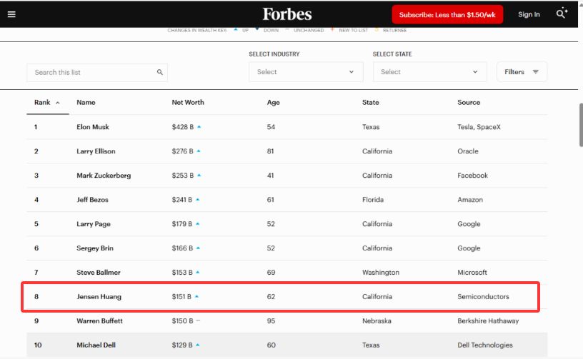Click the up arrow beside Elon Musk's net worth

point(199,127)
